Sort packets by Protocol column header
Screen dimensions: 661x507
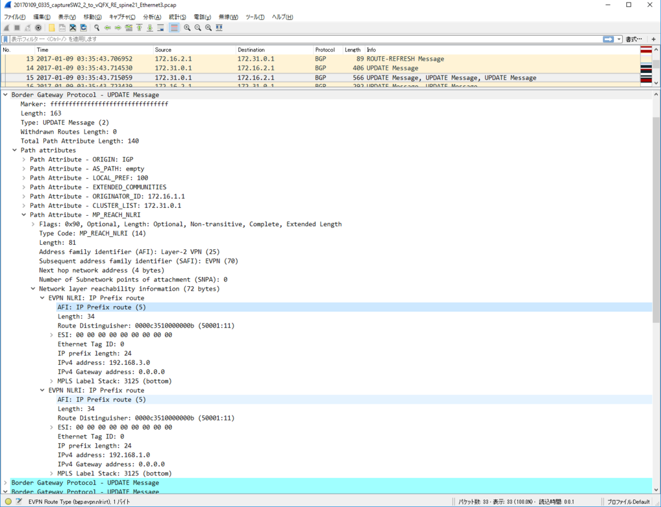pos(328,50)
